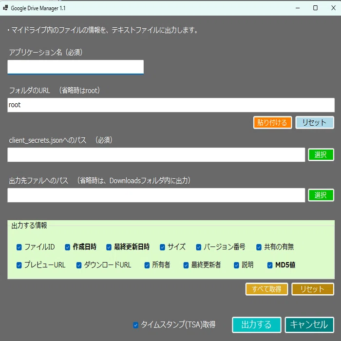Click the フォルダのURL (省略時はroot) label
This screenshot has width=341, height=341.
point(55,90)
